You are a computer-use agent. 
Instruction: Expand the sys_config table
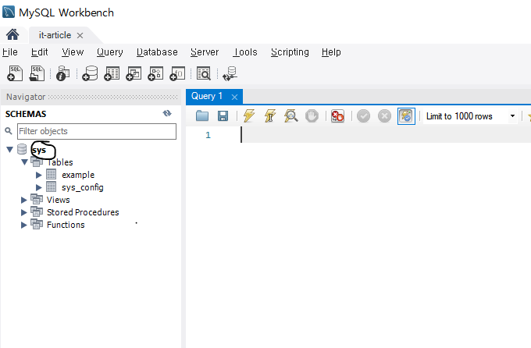(38, 187)
